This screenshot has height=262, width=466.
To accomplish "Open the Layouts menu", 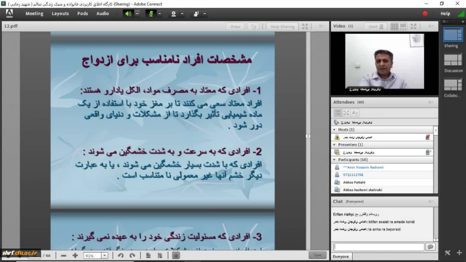I will tap(60, 13).
